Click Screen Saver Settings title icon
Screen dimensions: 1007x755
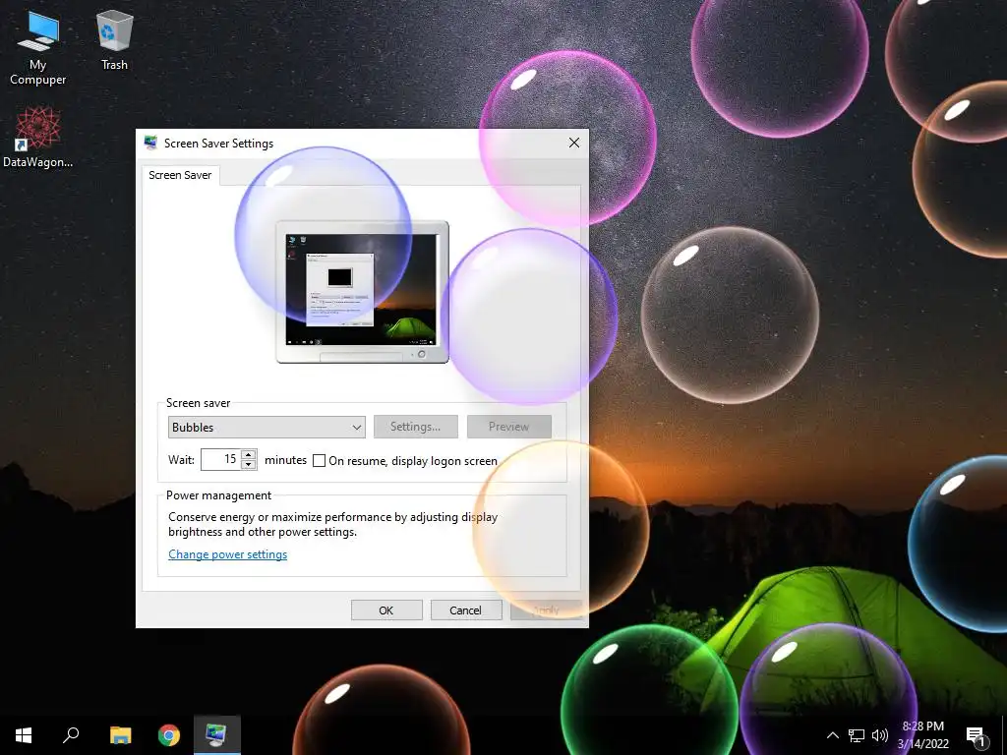tap(150, 143)
